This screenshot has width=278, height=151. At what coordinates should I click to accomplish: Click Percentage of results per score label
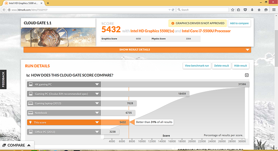pyautogui.click(x=223, y=135)
